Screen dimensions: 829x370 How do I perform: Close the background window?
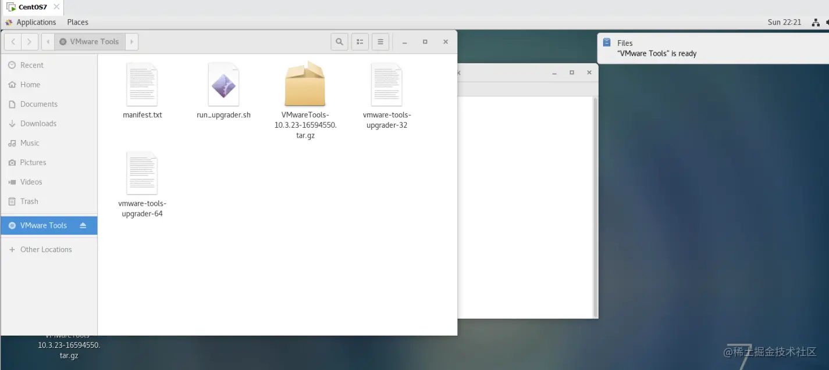click(589, 73)
